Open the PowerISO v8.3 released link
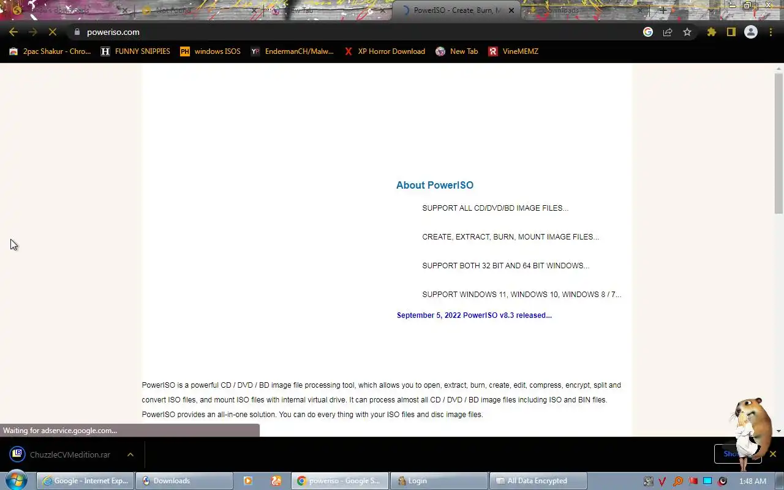784x490 pixels. coord(474,315)
